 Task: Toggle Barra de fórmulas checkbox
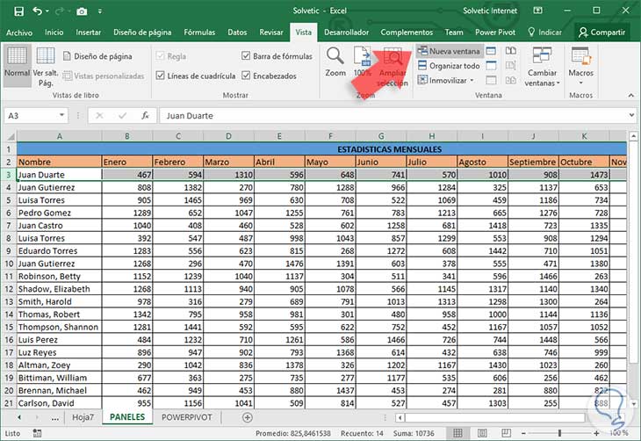click(246, 56)
